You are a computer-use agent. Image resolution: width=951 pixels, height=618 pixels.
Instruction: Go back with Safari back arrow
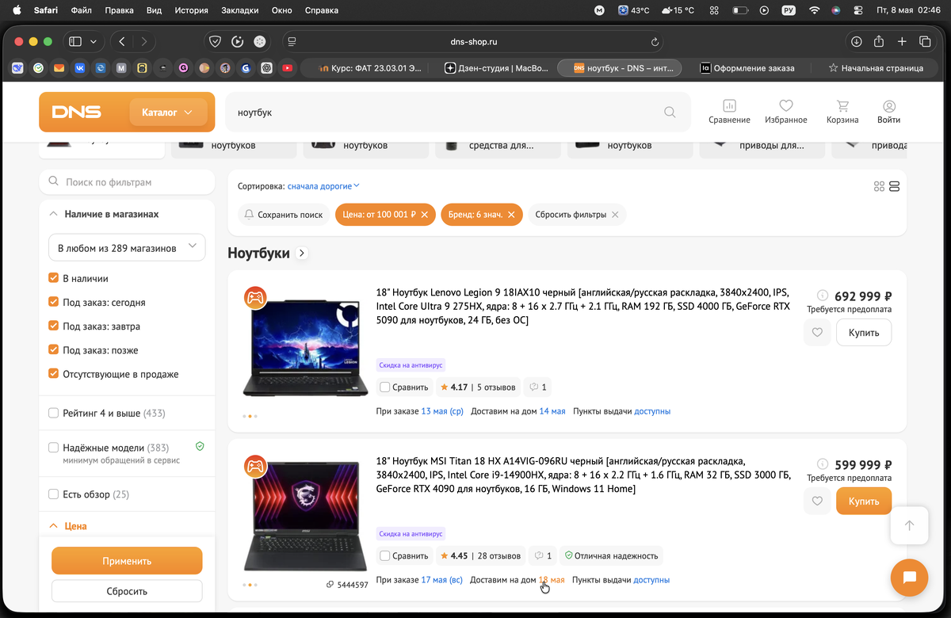[x=122, y=41]
